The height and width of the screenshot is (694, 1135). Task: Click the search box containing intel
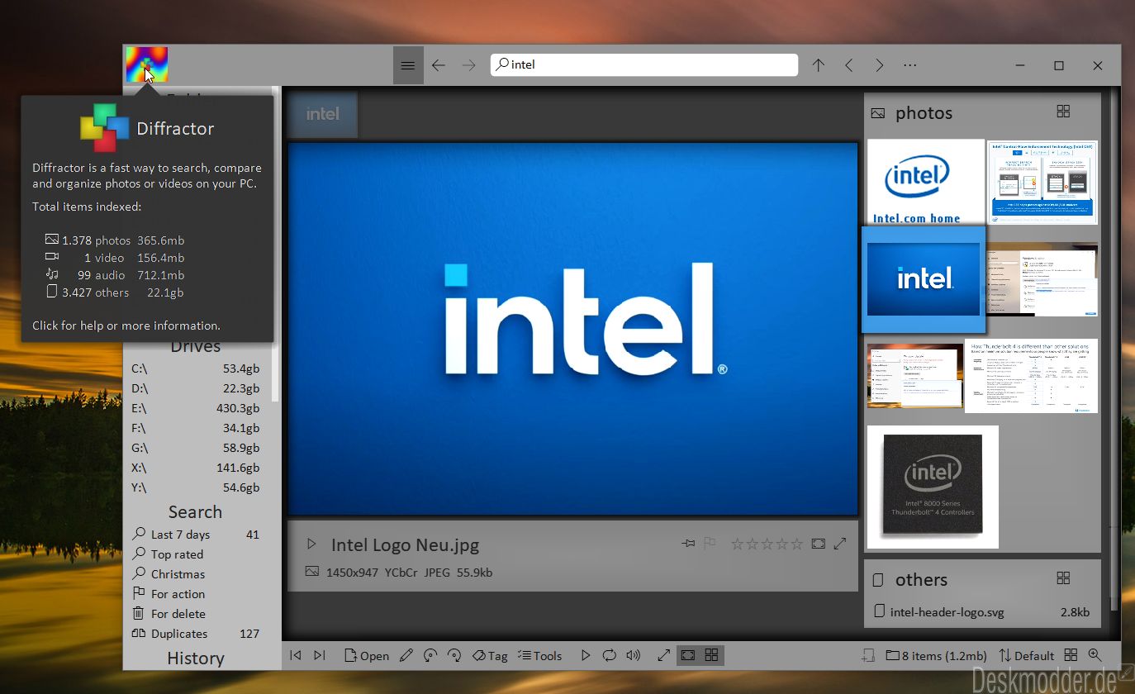click(644, 64)
